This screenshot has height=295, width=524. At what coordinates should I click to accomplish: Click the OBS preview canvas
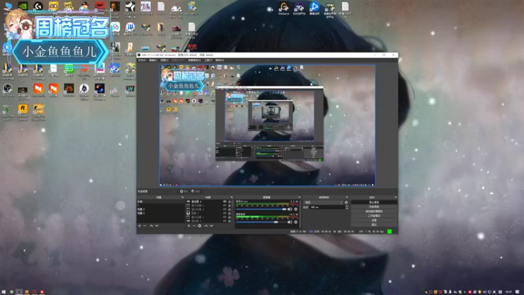click(267, 125)
